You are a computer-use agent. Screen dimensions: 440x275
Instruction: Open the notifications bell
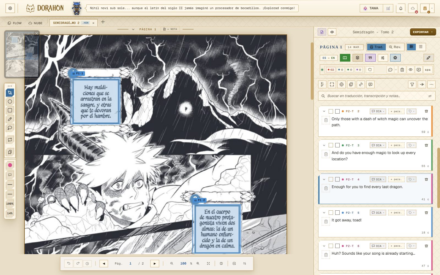pos(401,8)
